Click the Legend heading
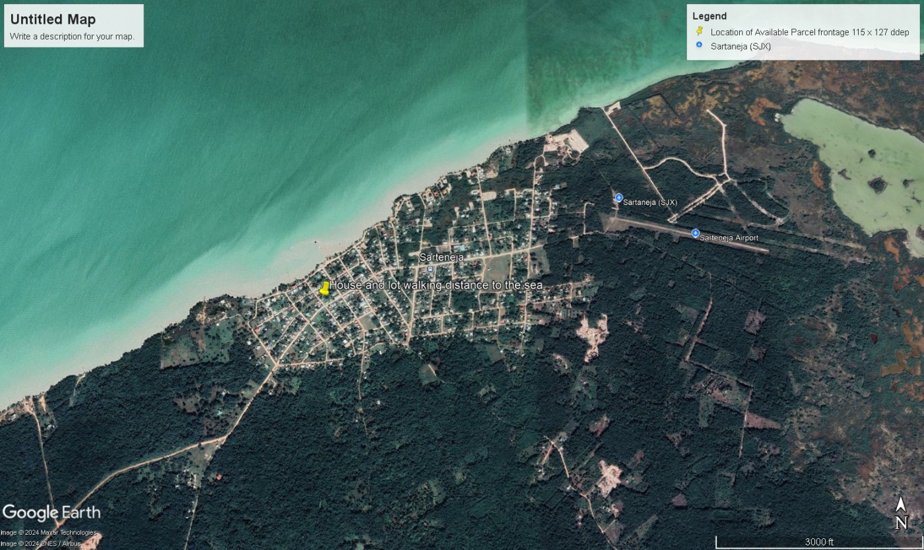 (x=709, y=16)
